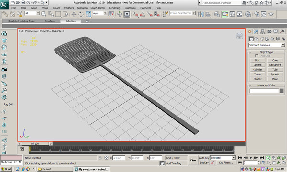Click the GeoSphere primitive button

275,65
